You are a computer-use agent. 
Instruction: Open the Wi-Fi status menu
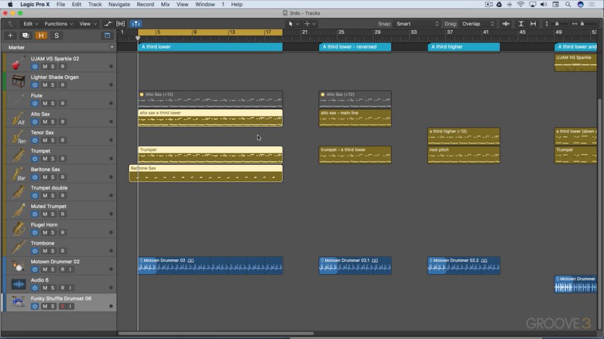(x=520, y=4)
